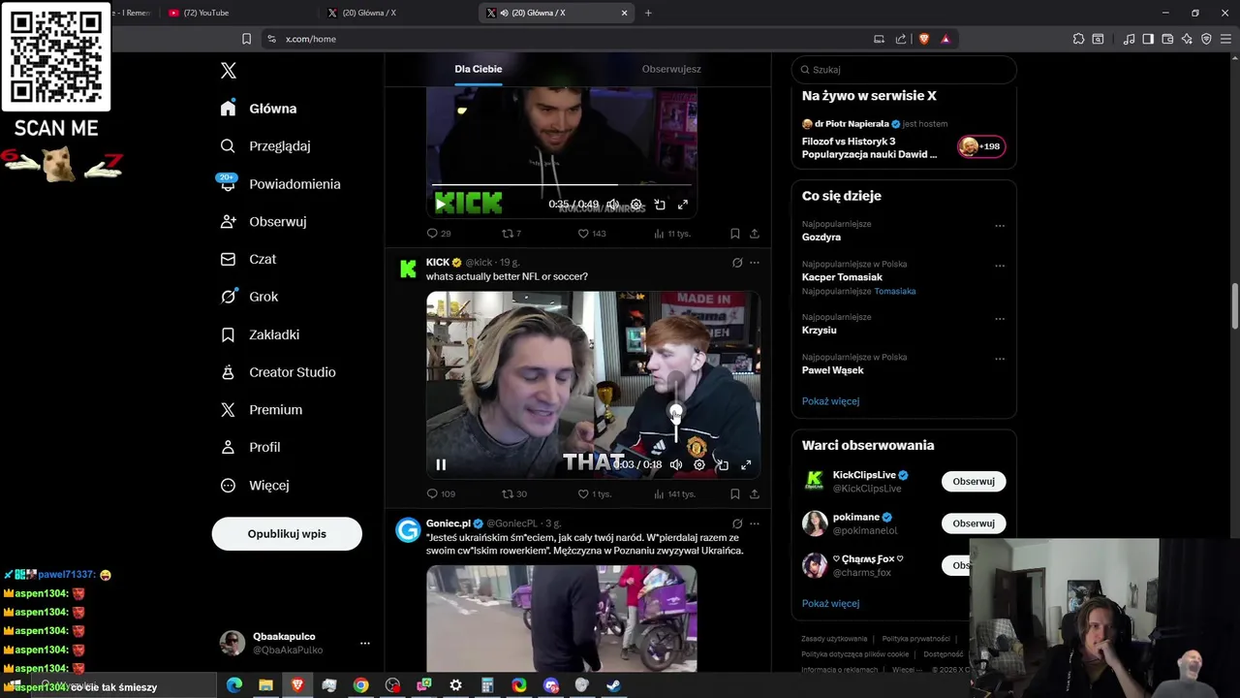
Task: Click the Szukaj search field
Action: (904, 70)
